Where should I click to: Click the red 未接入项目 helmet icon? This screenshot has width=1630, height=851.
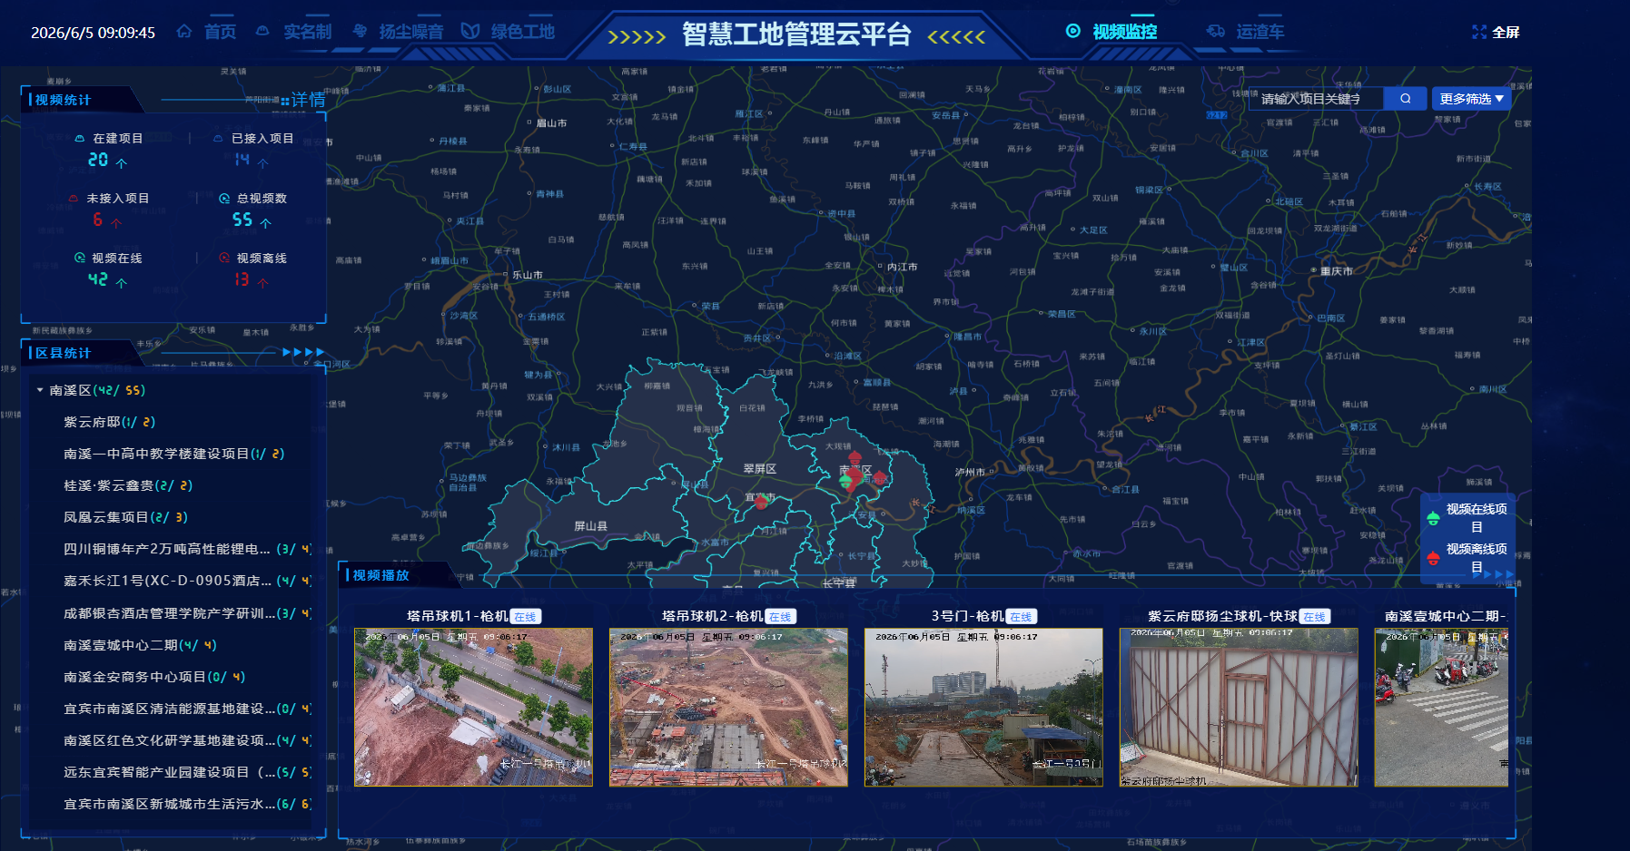coord(74,199)
